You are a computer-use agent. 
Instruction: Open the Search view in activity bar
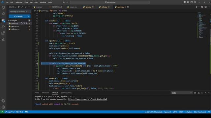[3, 14]
